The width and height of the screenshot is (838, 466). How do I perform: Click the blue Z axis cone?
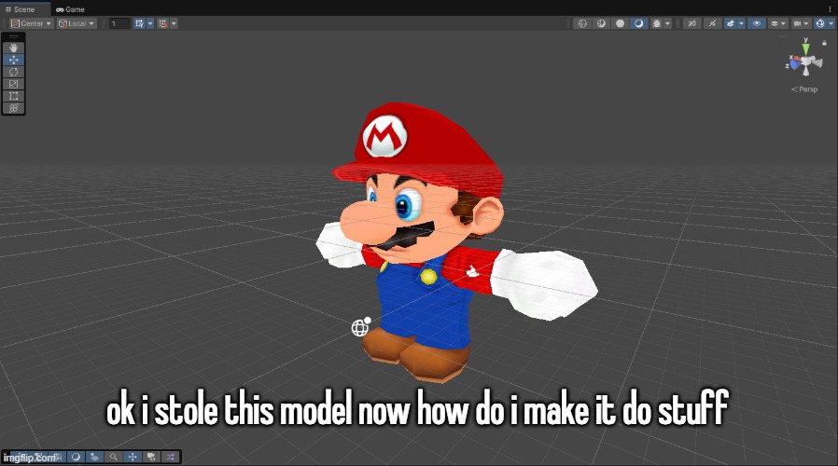point(795,65)
